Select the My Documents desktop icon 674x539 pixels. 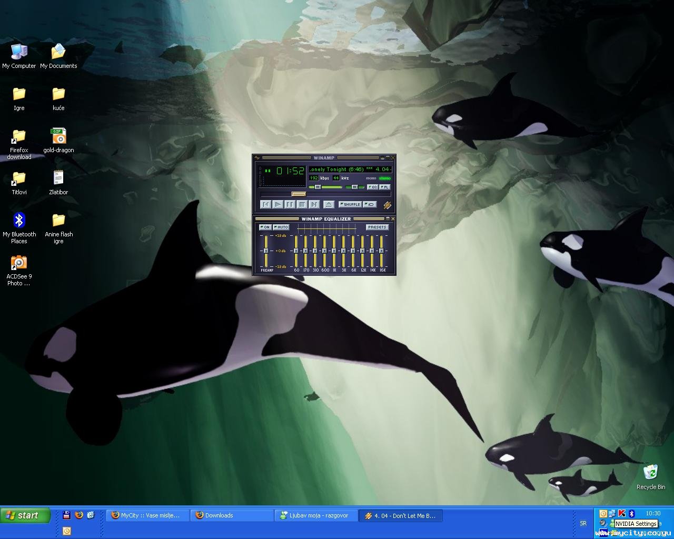pos(58,56)
